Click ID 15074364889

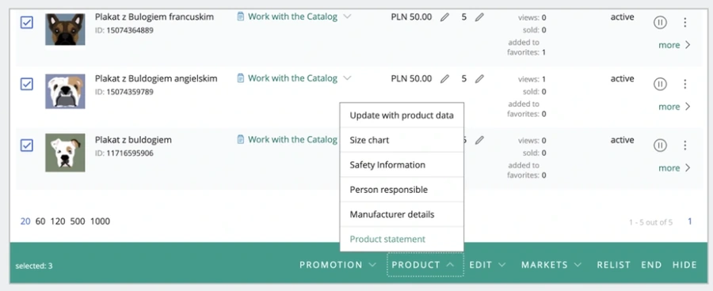(x=124, y=30)
